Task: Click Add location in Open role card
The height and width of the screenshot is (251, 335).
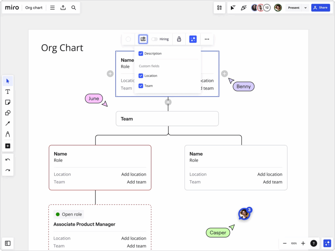Action: pyautogui.click(x=134, y=238)
